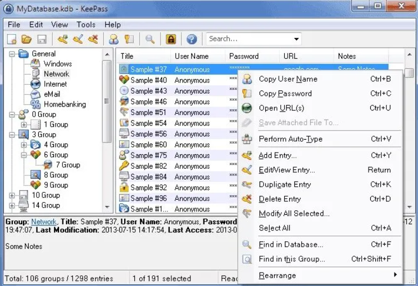
Task: Expand the 10 Group tree node
Action: tap(12, 195)
